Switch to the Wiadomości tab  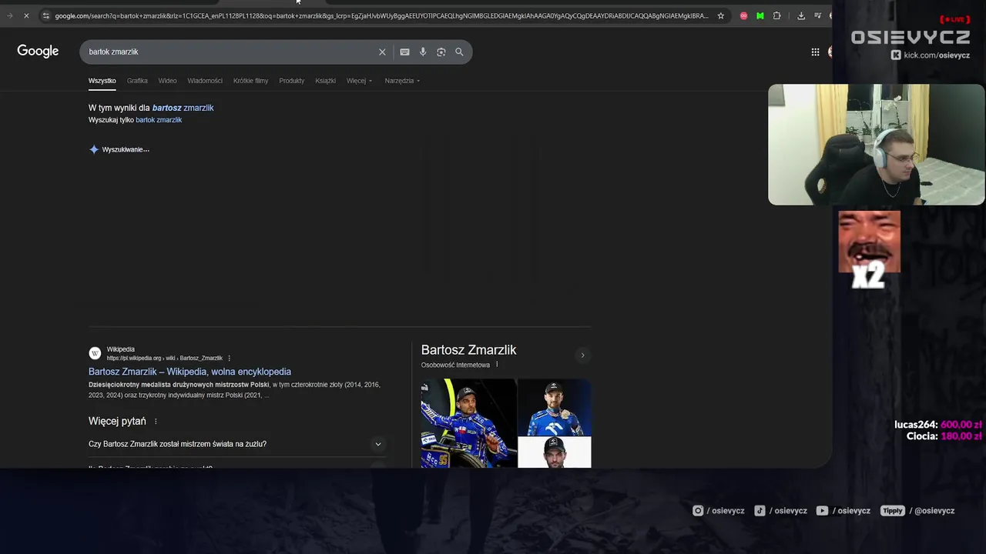[205, 81]
